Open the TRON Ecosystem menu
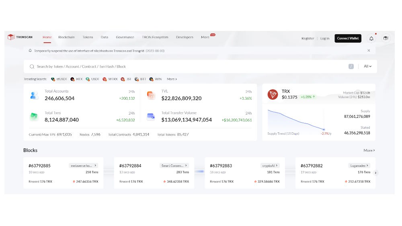Screen dimensions: 402x226 155,37
